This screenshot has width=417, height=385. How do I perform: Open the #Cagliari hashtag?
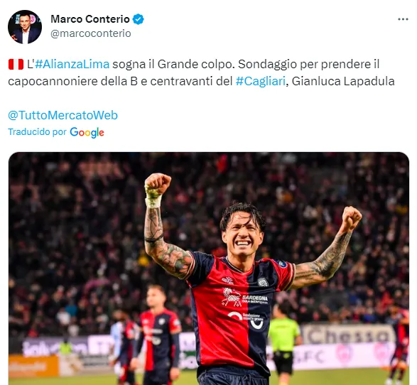click(x=261, y=82)
